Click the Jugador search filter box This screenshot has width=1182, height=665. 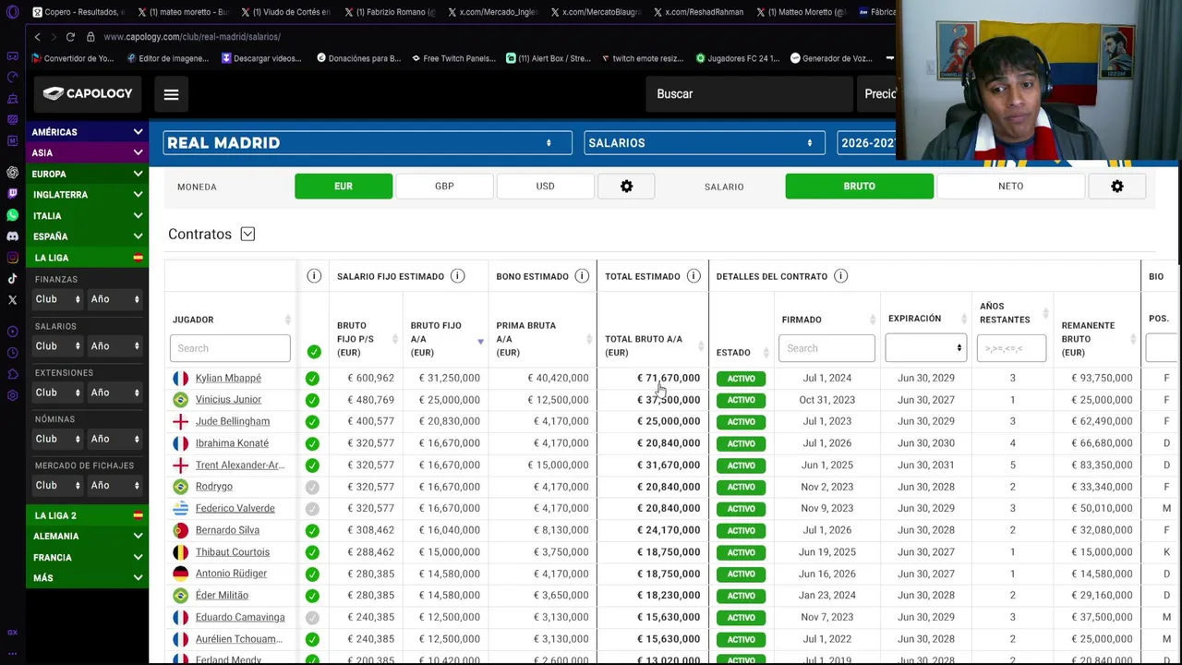[x=230, y=348]
